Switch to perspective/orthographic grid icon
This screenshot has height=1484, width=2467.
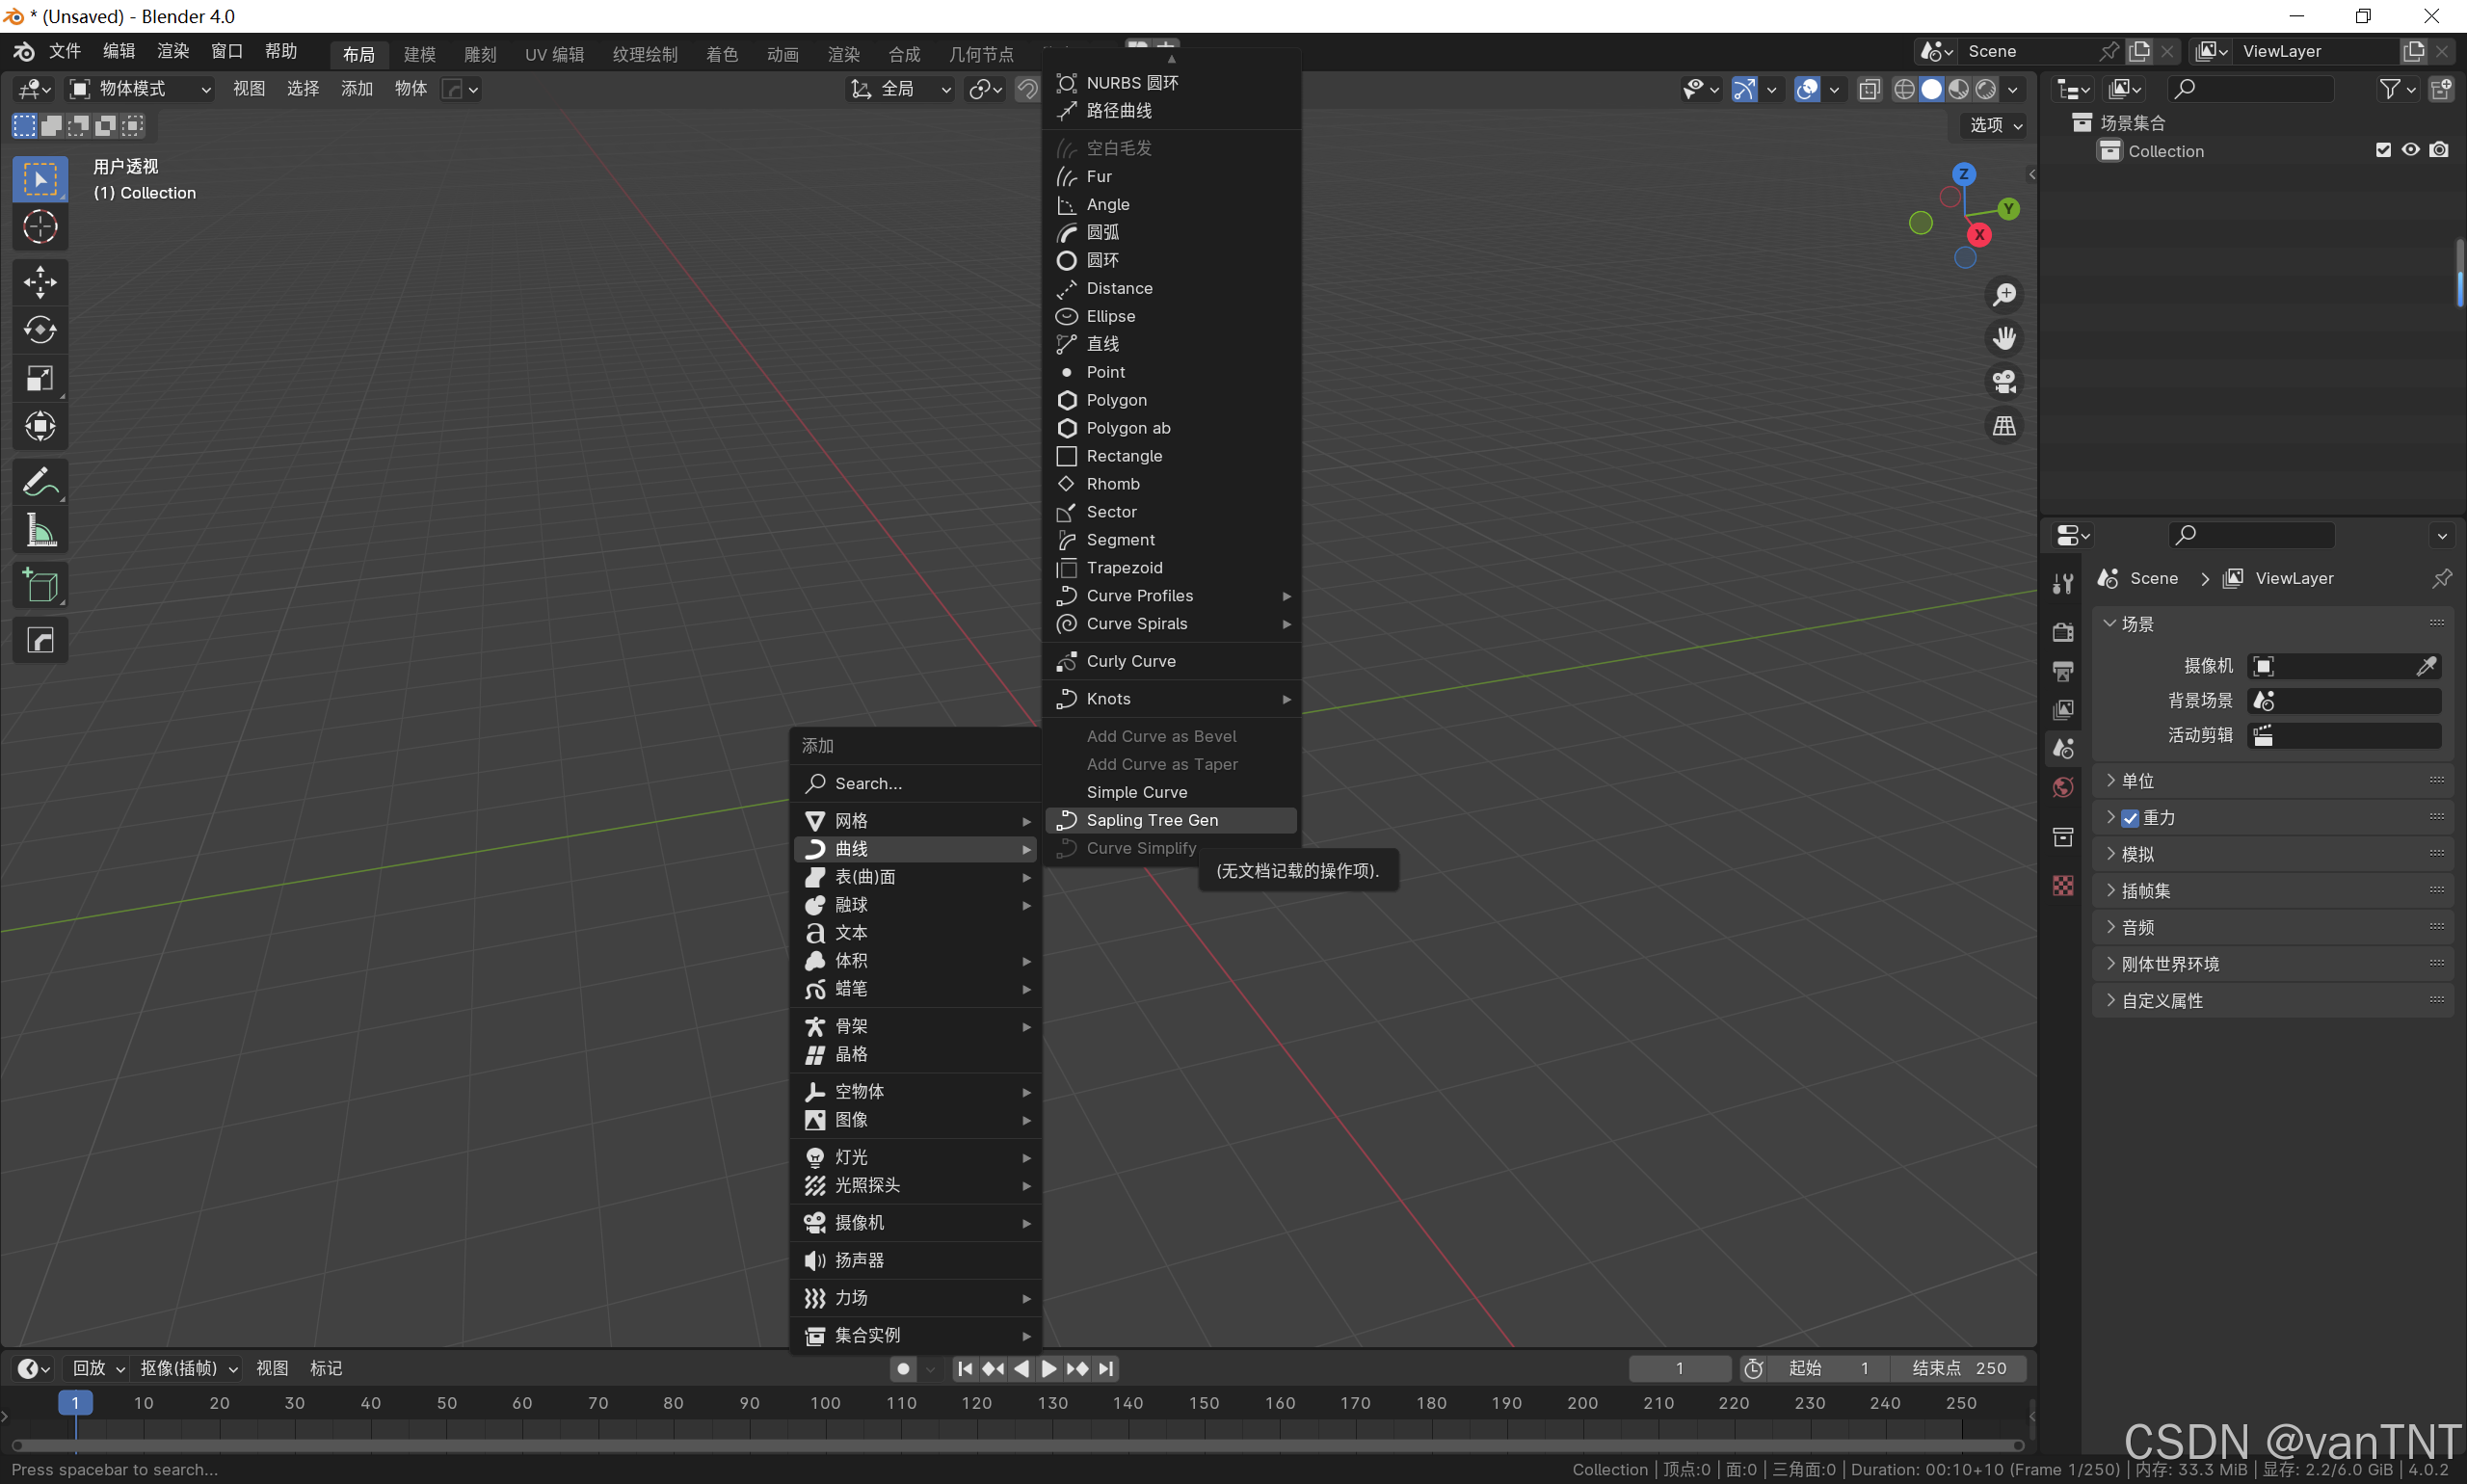2004,426
